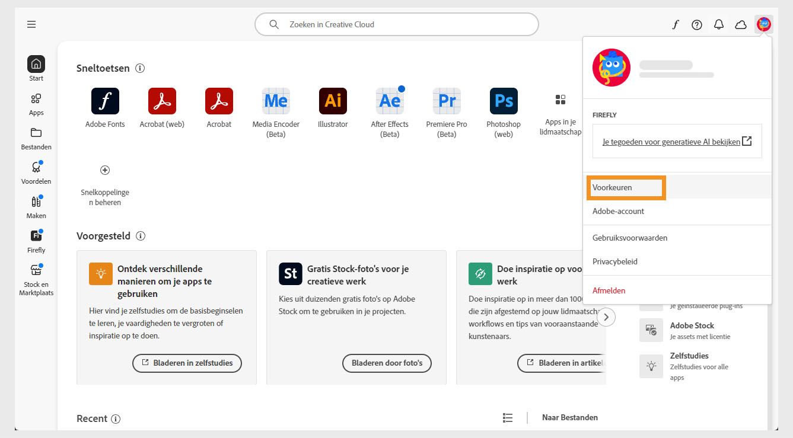Open Naar Bestanden link
The image size is (793, 438).
pyautogui.click(x=570, y=417)
